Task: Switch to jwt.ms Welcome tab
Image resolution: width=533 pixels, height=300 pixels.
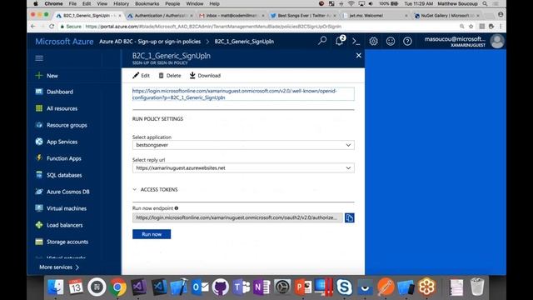Action: [374, 16]
